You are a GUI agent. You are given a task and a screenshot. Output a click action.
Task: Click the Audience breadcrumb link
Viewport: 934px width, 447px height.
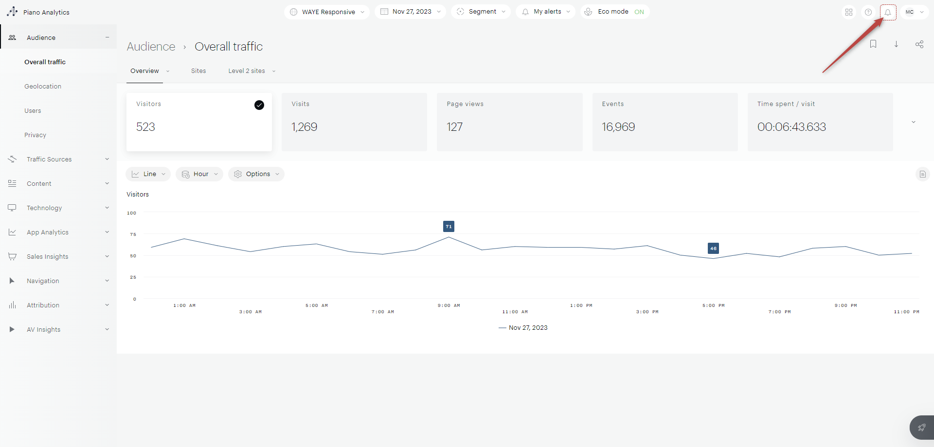click(x=151, y=47)
